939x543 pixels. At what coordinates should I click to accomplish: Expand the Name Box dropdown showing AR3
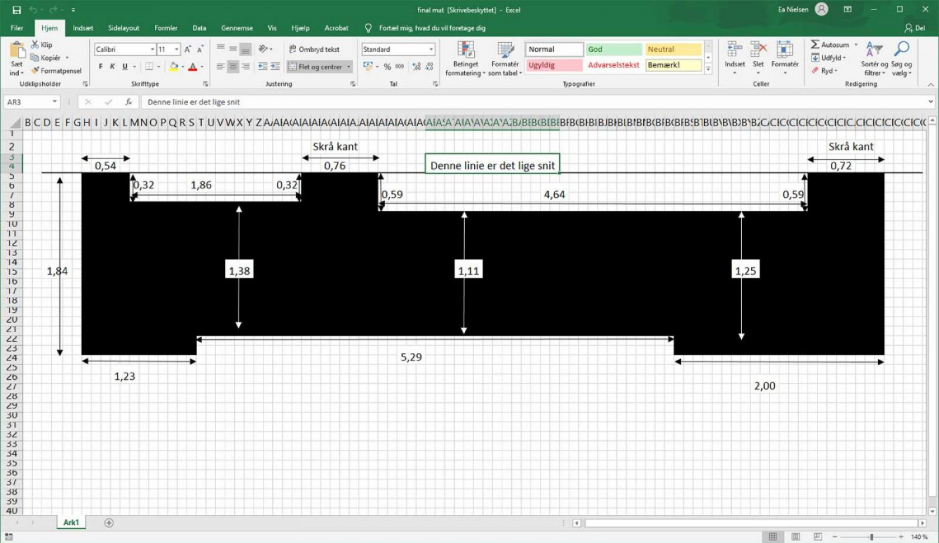point(55,102)
